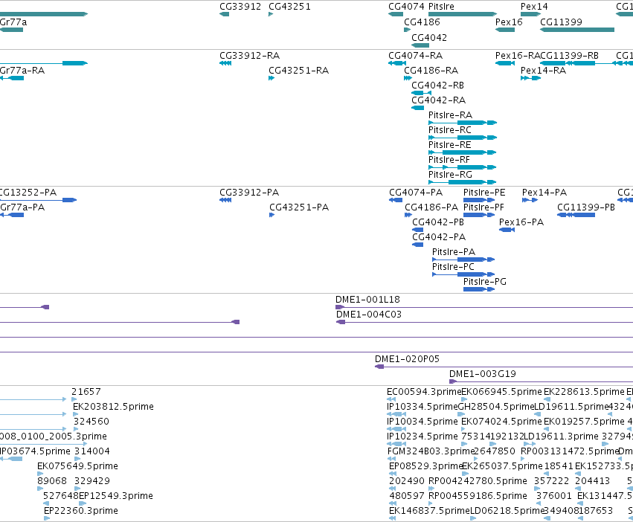Open EST label 324560
Screen dimensions: 633x522
point(91,422)
